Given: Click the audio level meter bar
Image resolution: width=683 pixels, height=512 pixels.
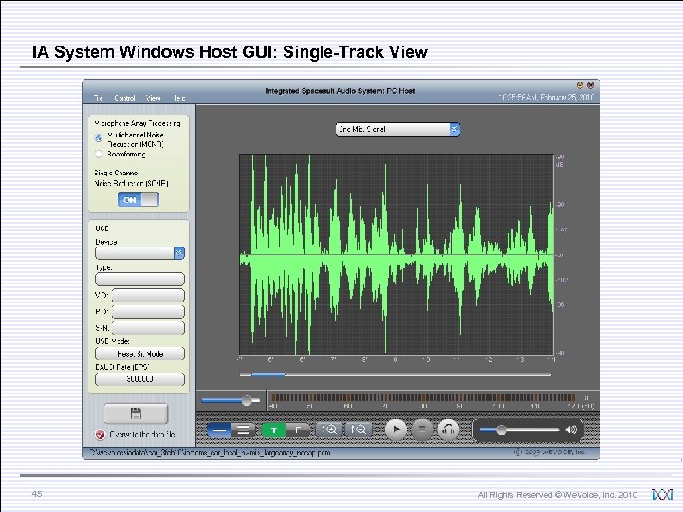Looking at the screenshot, I should point(423,397).
